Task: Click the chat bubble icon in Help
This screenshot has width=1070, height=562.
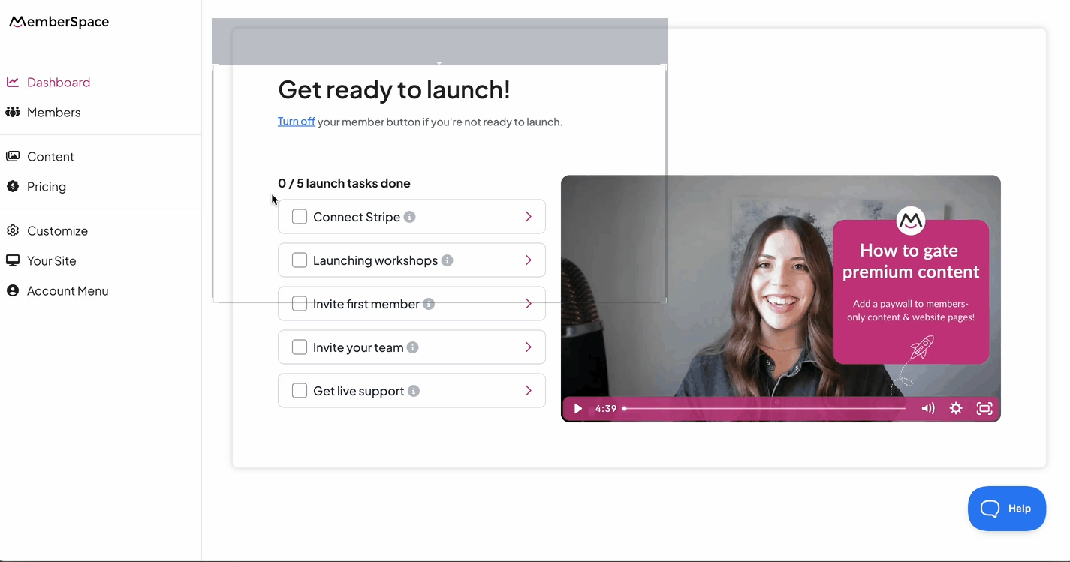Action: 990,509
